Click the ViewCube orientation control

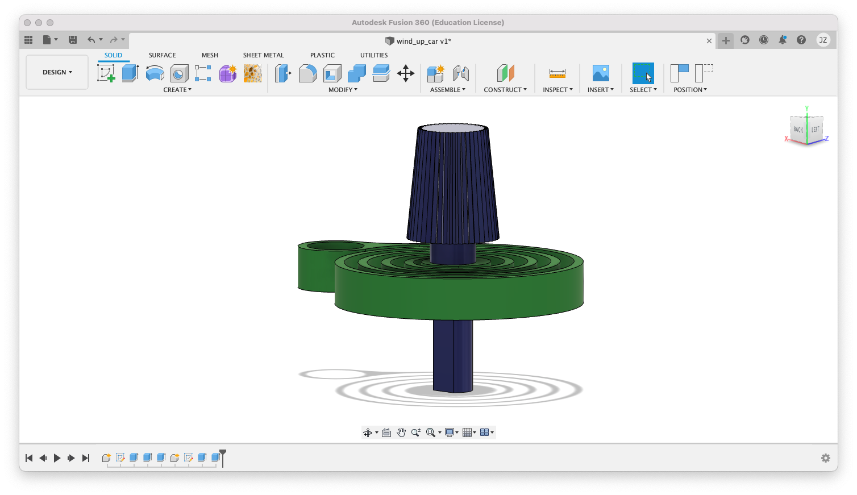(x=807, y=129)
